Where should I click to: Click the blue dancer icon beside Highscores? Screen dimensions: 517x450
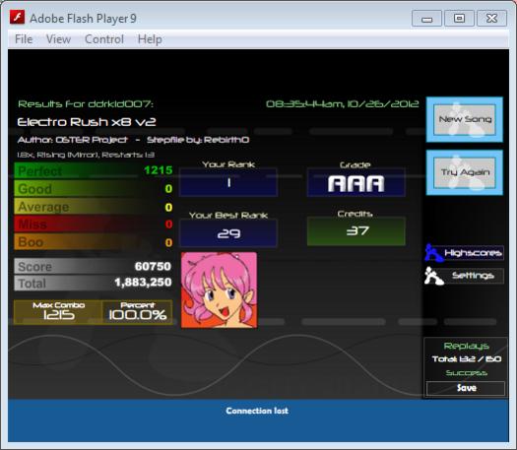click(433, 253)
